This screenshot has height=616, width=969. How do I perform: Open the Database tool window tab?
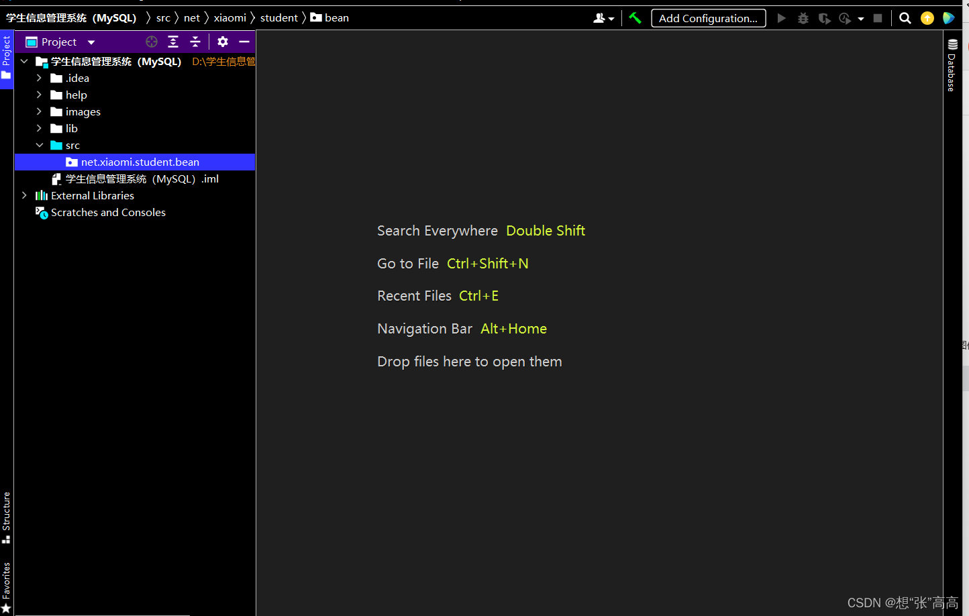coord(952,65)
